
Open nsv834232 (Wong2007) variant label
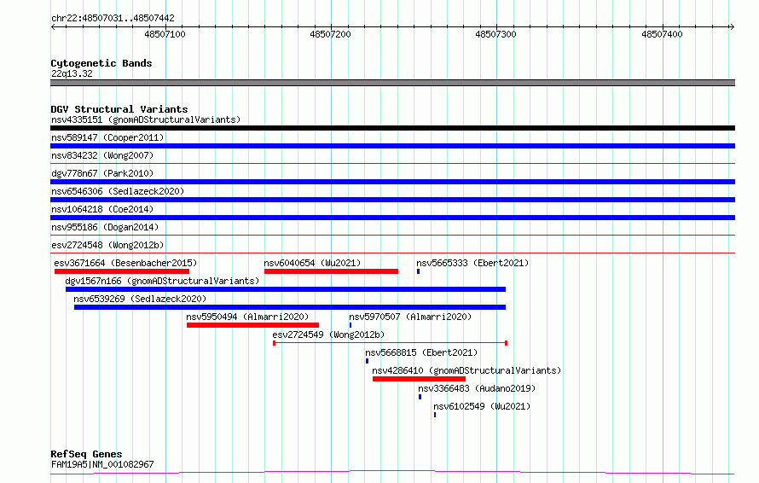[102, 155]
